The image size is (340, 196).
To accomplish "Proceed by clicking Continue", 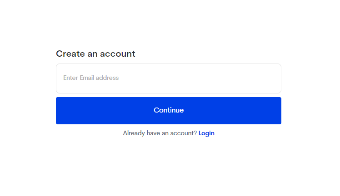I will [x=169, y=111].
